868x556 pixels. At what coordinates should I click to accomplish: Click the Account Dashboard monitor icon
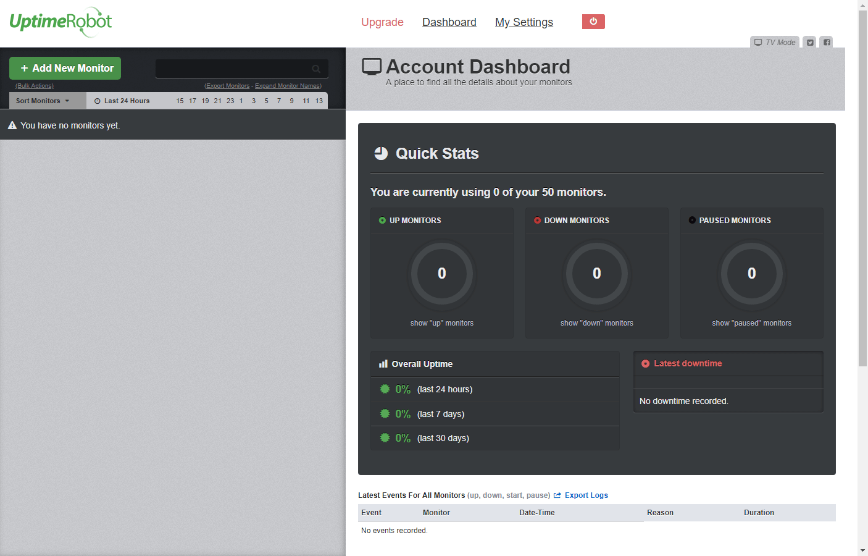[x=372, y=67]
